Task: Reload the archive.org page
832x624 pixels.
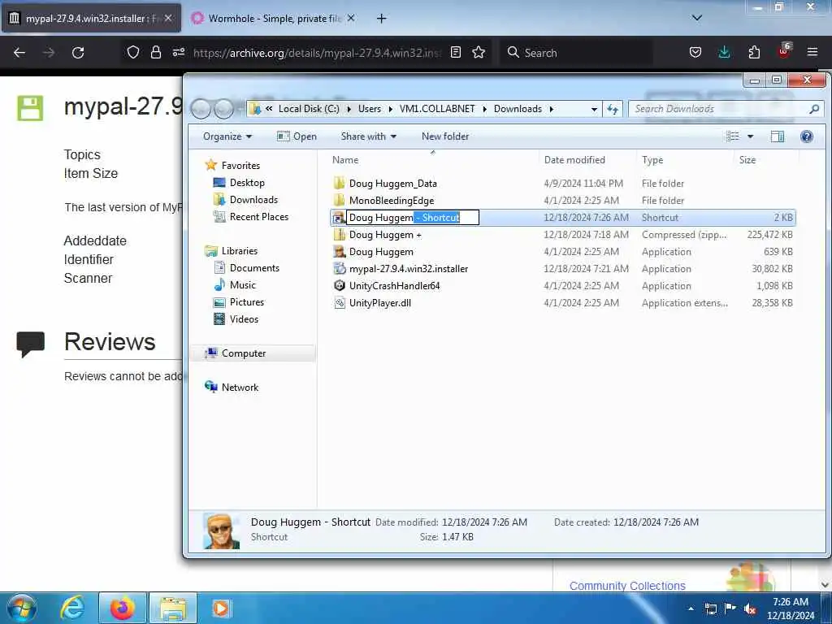Action: 78,53
